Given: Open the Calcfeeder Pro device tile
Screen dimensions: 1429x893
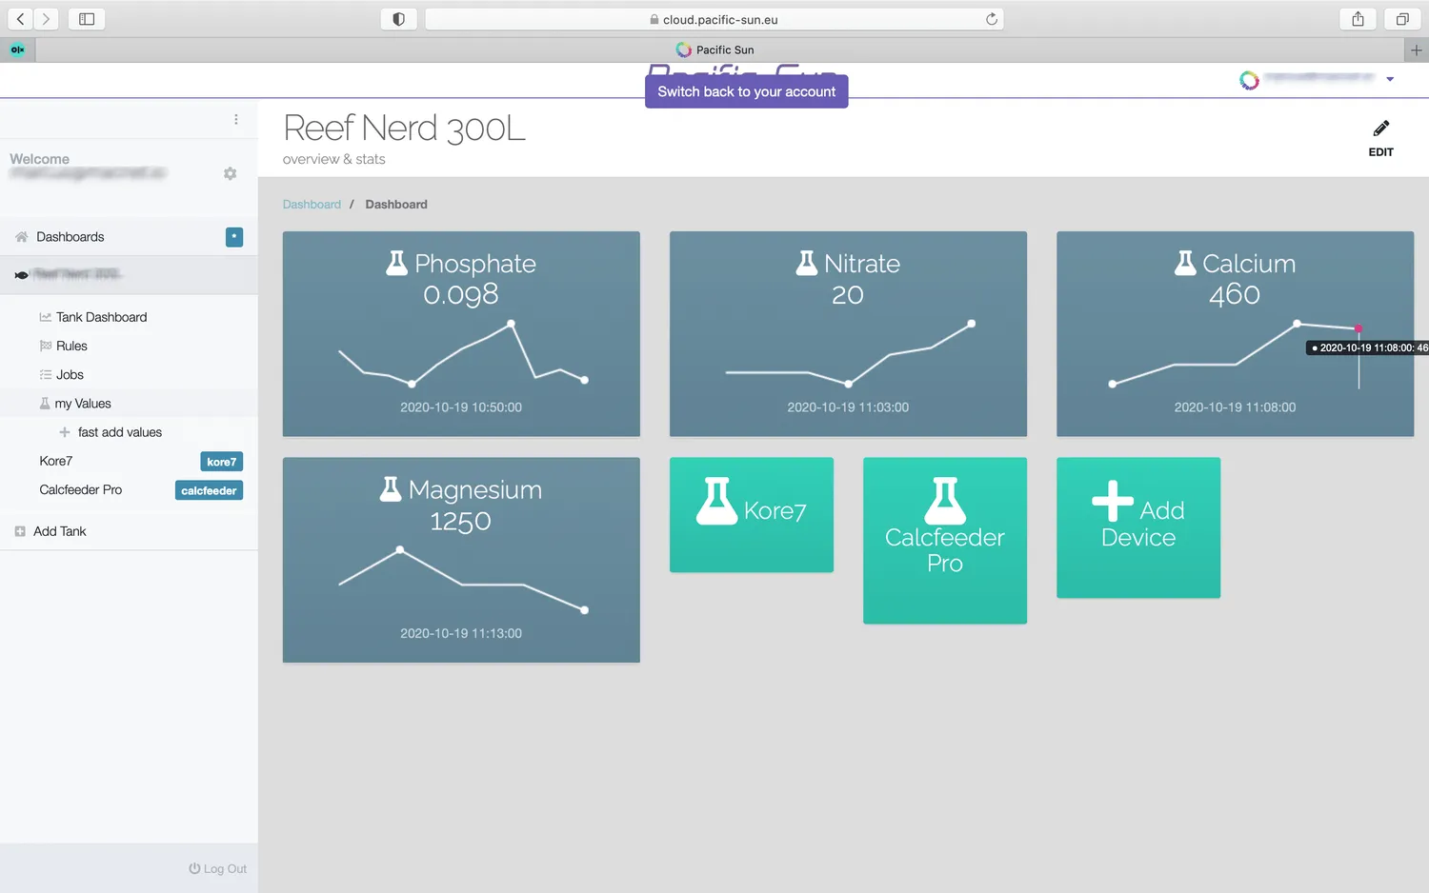Looking at the screenshot, I should pyautogui.click(x=945, y=541).
